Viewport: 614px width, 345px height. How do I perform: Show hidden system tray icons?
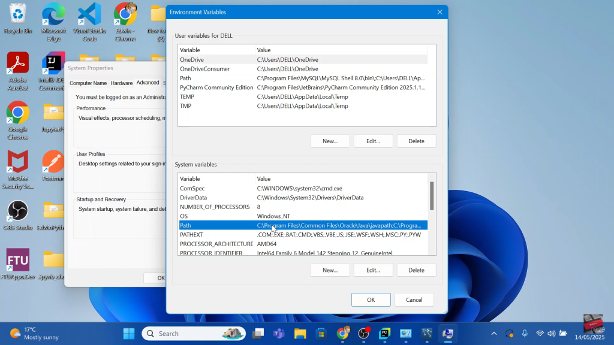(x=494, y=334)
